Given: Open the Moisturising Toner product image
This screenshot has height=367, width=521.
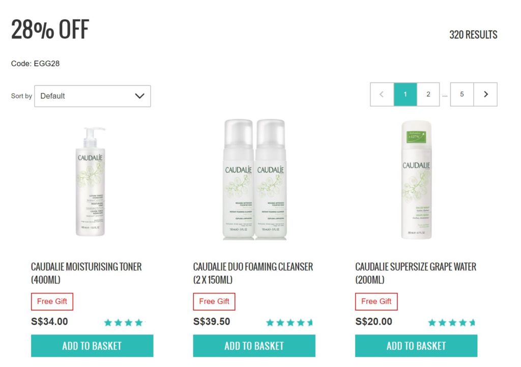Looking at the screenshot, I should (91, 181).
